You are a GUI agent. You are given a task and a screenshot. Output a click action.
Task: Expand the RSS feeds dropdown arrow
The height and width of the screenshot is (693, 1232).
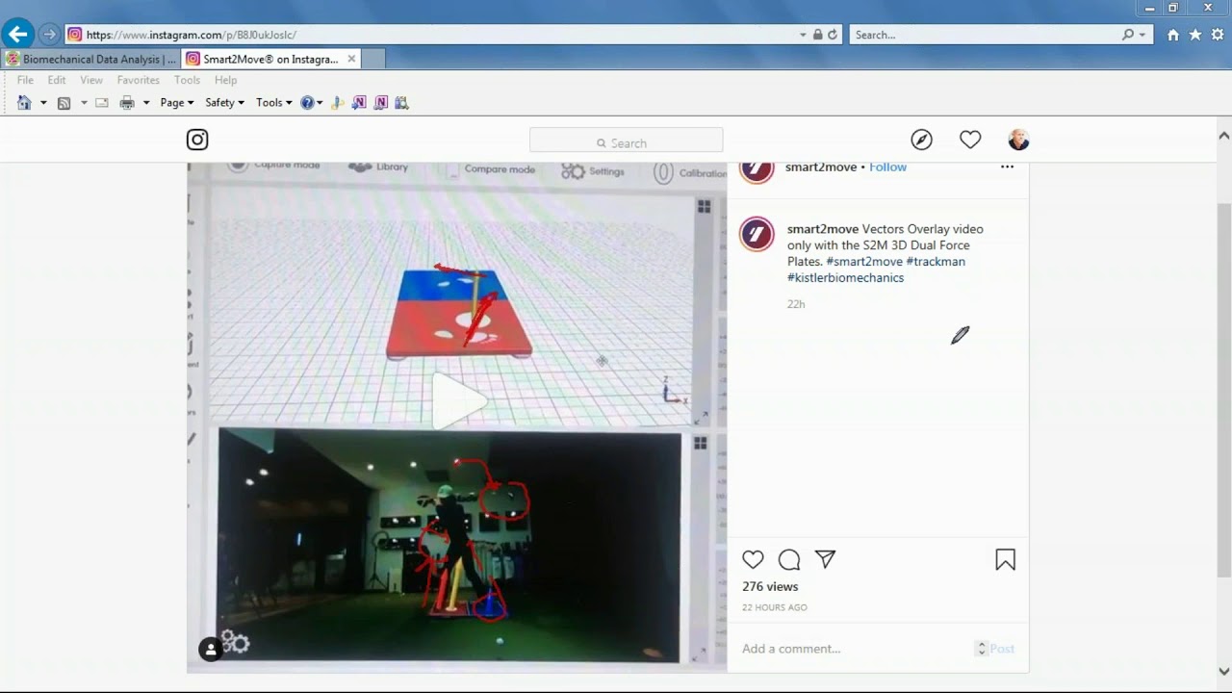pos(84,103)
